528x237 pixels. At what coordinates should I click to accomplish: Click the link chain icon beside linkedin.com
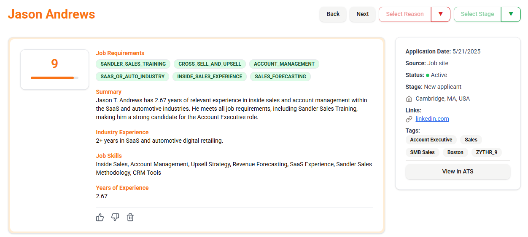click(409, 119)
